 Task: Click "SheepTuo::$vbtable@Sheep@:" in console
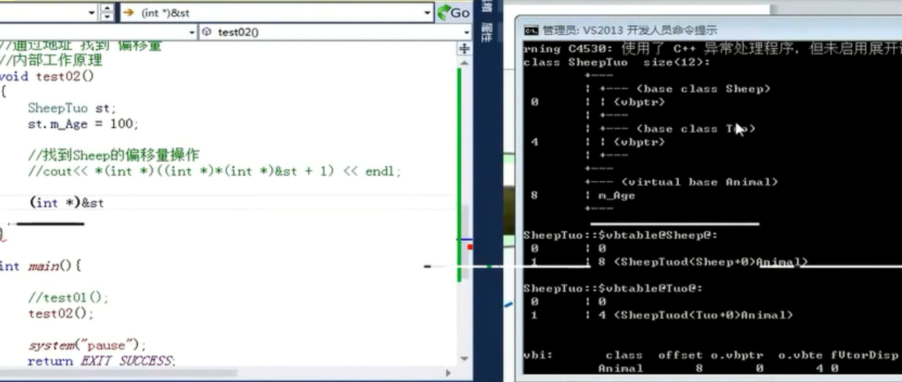(x=620, y=235)
